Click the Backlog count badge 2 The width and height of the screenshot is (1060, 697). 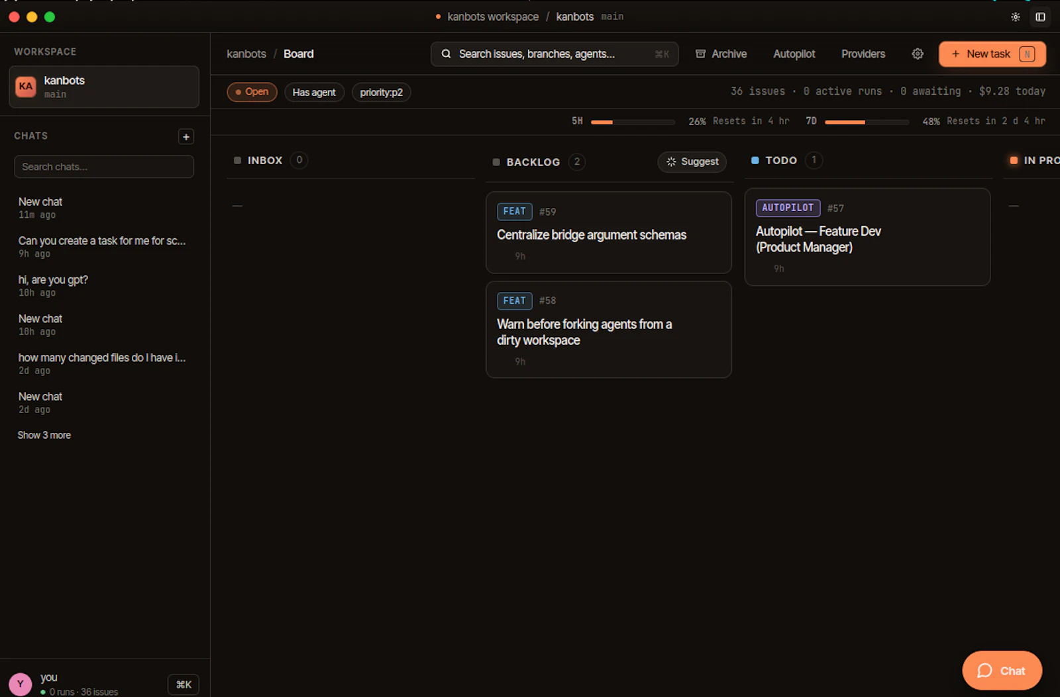tap(577, 162)
